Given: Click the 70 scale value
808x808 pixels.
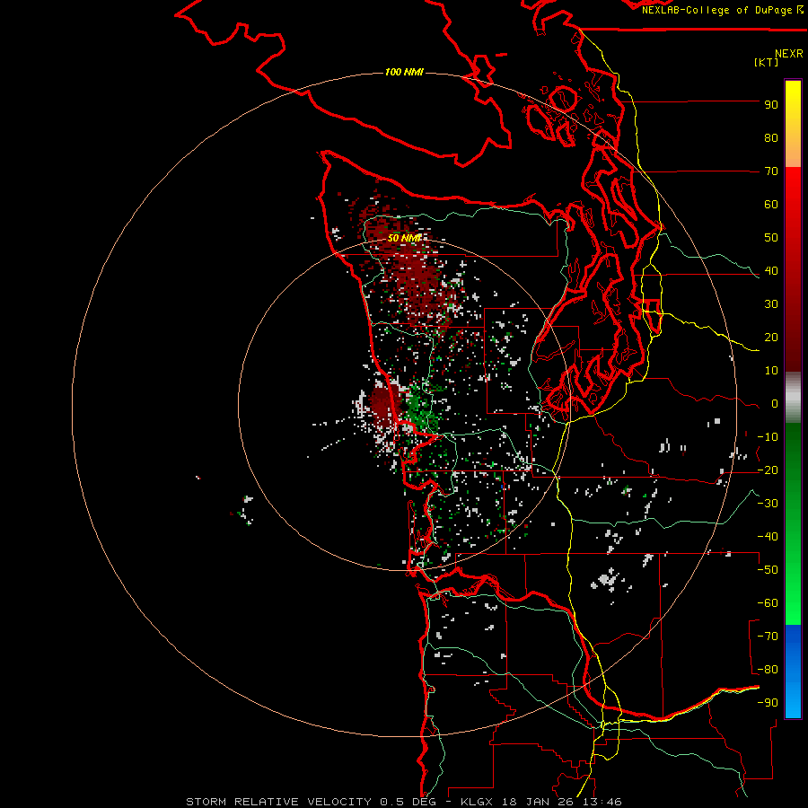Looking at the screenshot, I should 771,171.
